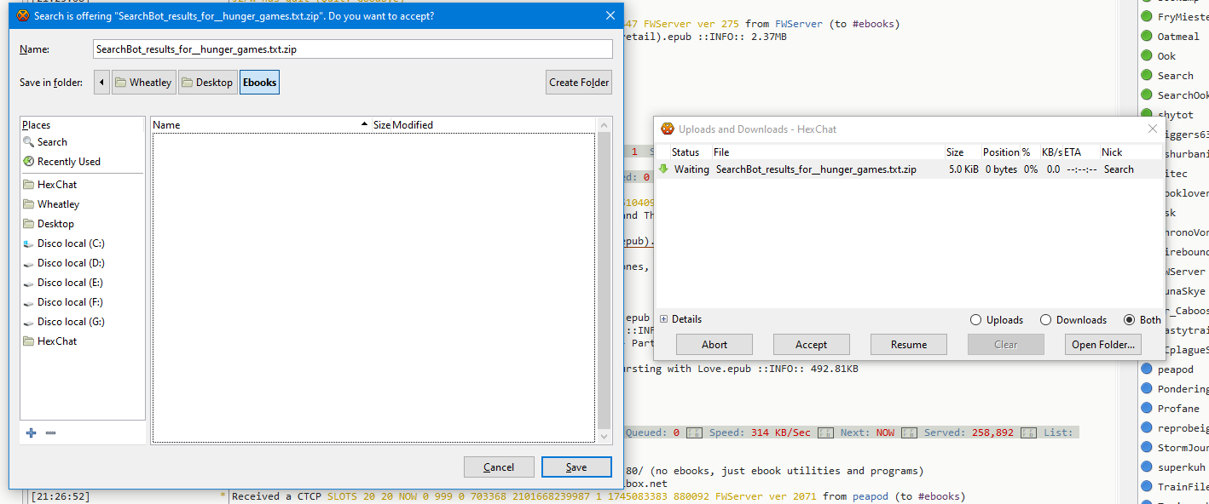Select the HexChat folder icon below Recently Used
This screenshot has height=504, width=1209.
point(28,185)
